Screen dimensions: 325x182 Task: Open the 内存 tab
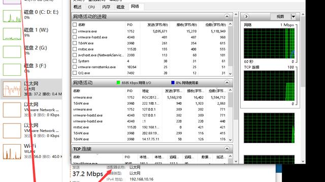[106, 7]
